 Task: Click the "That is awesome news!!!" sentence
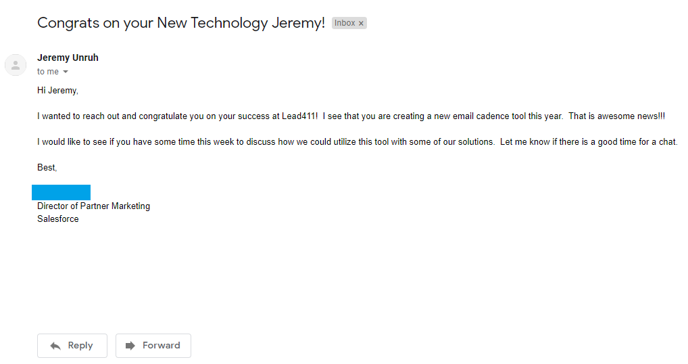coord(616,116)
